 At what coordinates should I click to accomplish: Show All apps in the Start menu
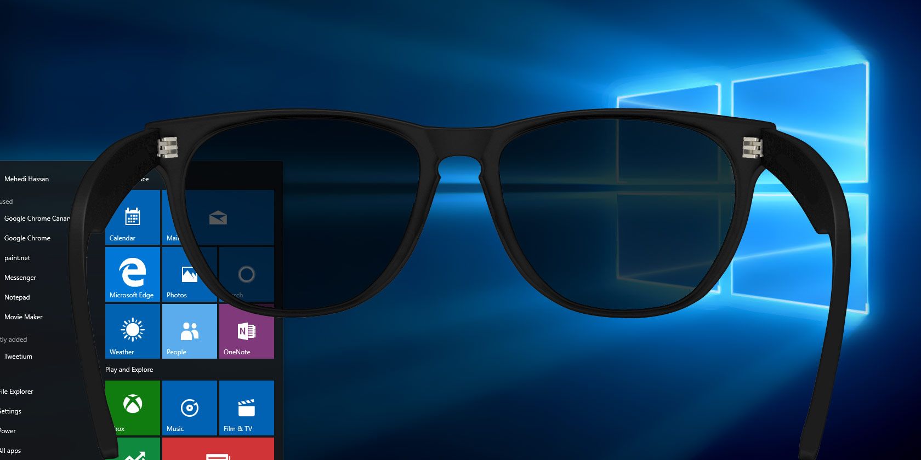(10, 451)
